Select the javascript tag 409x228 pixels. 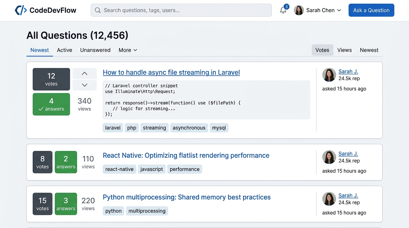(152, 169)
